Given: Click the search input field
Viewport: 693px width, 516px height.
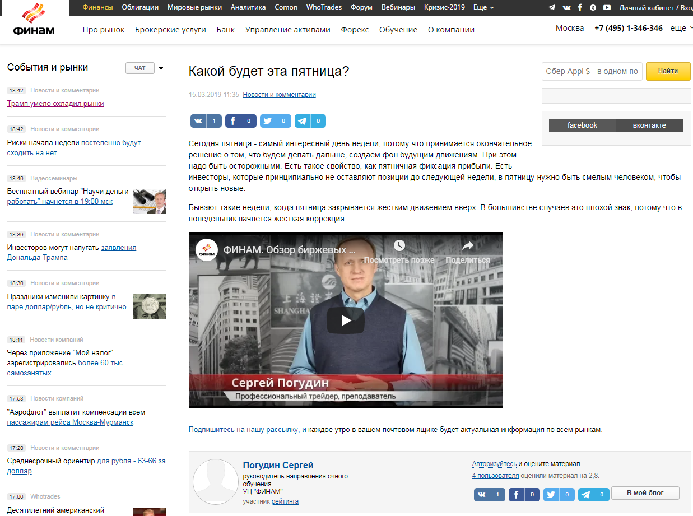Looking at the screenshot, I should [592, 71].
